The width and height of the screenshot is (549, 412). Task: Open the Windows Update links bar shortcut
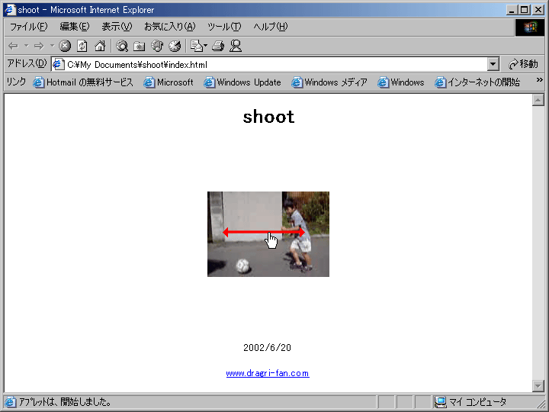tap(242, 82)
